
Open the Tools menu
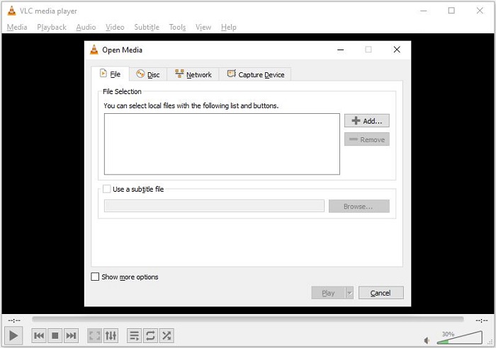point(177,27)
